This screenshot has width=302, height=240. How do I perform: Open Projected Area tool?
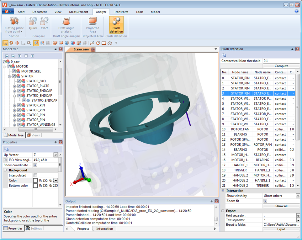tap(93, 25)
